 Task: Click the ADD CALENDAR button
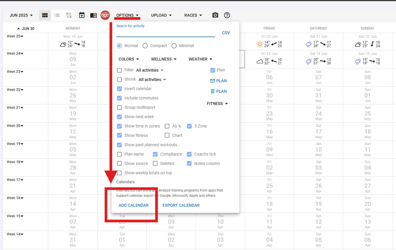134,205
